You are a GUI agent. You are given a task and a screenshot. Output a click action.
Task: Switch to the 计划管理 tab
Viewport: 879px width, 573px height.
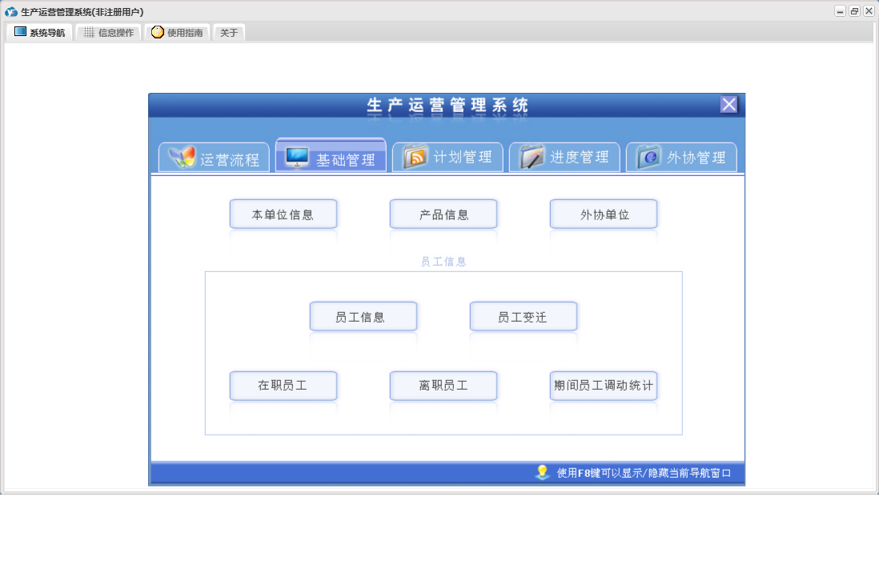click(x=448, y=157)
